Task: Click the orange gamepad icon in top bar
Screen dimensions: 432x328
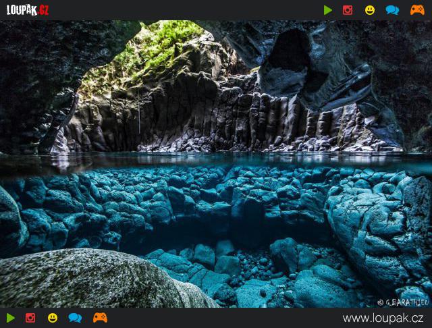Action: click(x=417, y=10)
